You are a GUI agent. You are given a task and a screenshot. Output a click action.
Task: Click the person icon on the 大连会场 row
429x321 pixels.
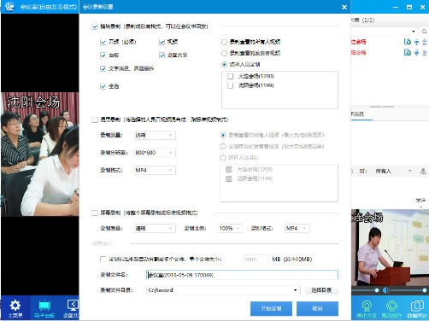[425, 42]
